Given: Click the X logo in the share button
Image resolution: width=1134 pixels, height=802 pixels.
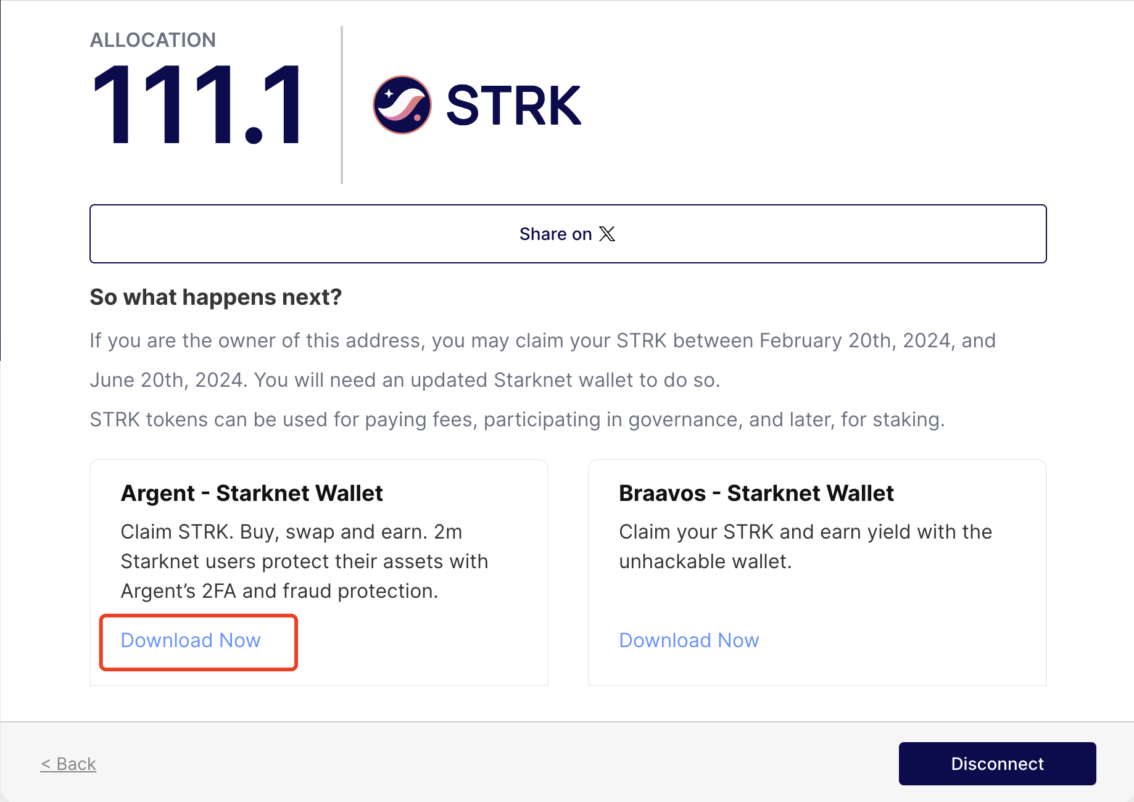Looking at the screenshot, I should pyautogui.click(x=607, y=234).
